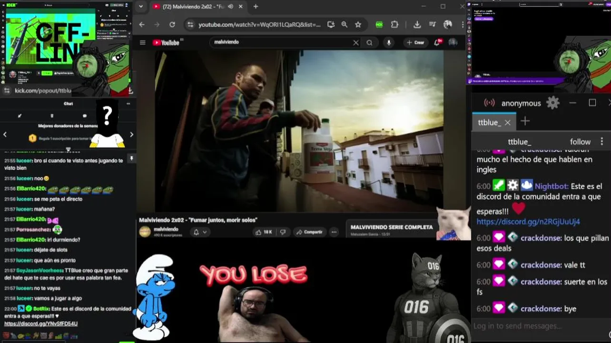Open the MALVIVIENDO SERIE COMPLETA playlist
Viewport: 611px width, 343px height.
pyautogui.click(x=392, y=227)
